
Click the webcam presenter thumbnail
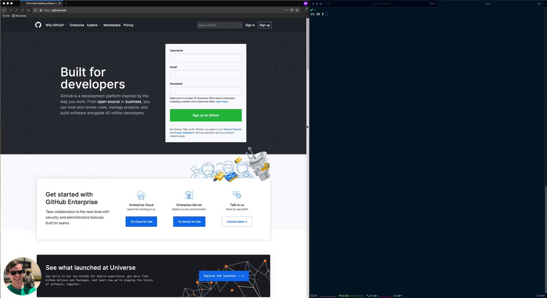22,276
